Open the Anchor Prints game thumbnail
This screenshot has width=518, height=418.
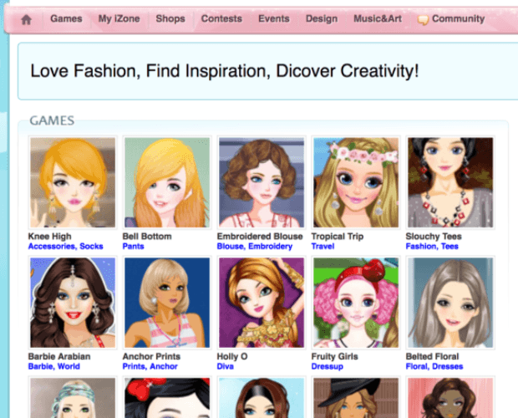pyautogui.click(x=167, y=303)
